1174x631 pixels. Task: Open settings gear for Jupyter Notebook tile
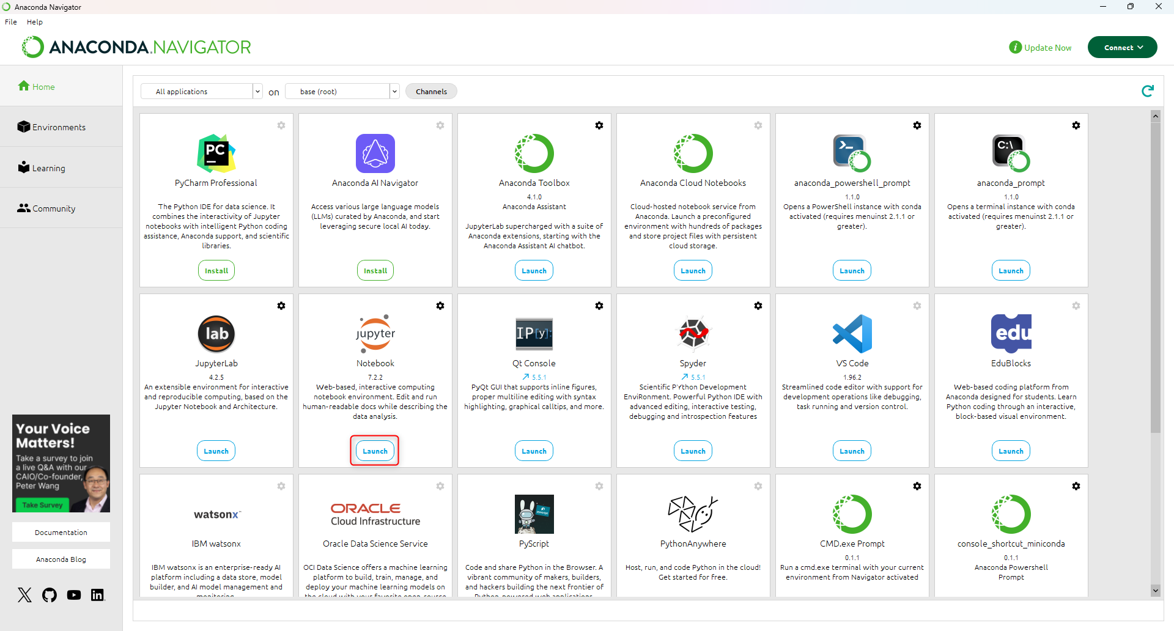440,306
